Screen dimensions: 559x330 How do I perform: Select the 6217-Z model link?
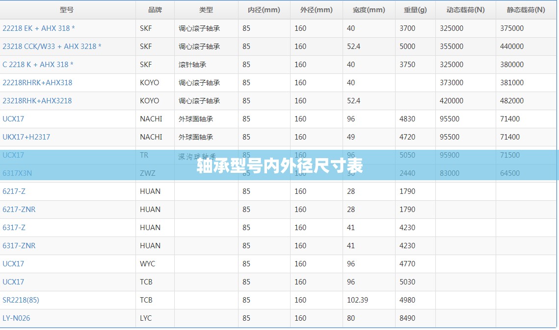(x=14, y=191)
